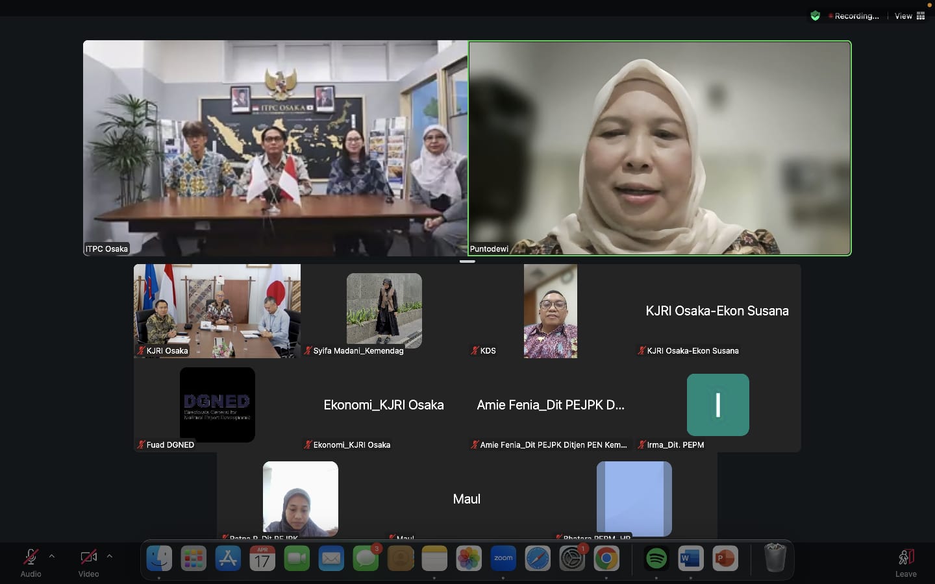
Task: Open Messages from the Dock
Action: 366,558
